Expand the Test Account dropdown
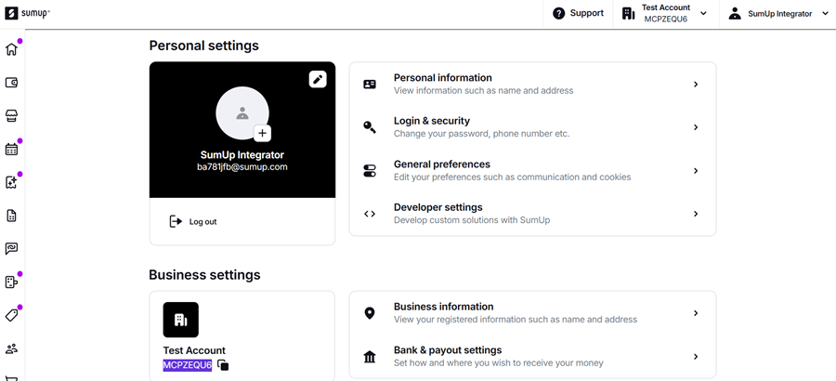Viewport: 836px width, 381px height. (x=665, y=13)
